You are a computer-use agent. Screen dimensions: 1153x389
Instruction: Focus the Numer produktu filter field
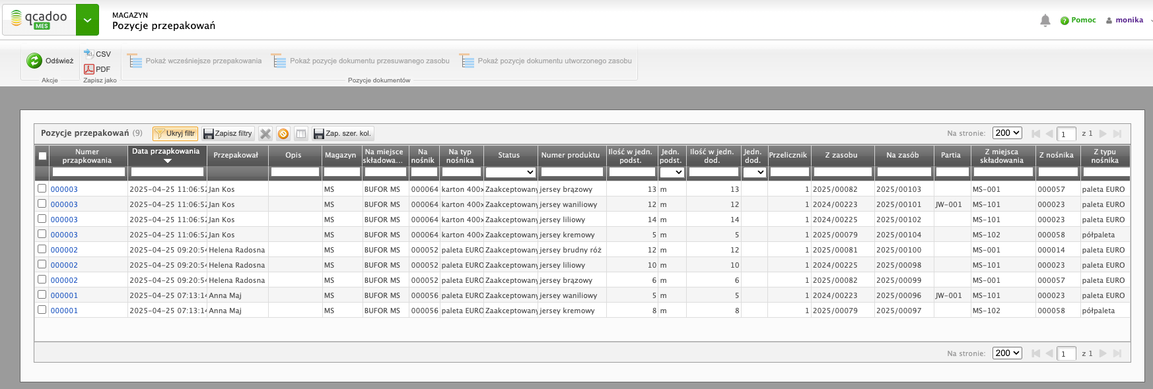click(572, 172)
